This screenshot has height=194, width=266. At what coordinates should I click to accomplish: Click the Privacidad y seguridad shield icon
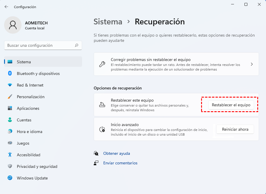10,166
